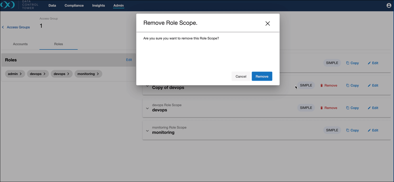This screenshot has height=182, width=394.
Task: Expand the devops Role Scope row
Action: click(147, 108)
